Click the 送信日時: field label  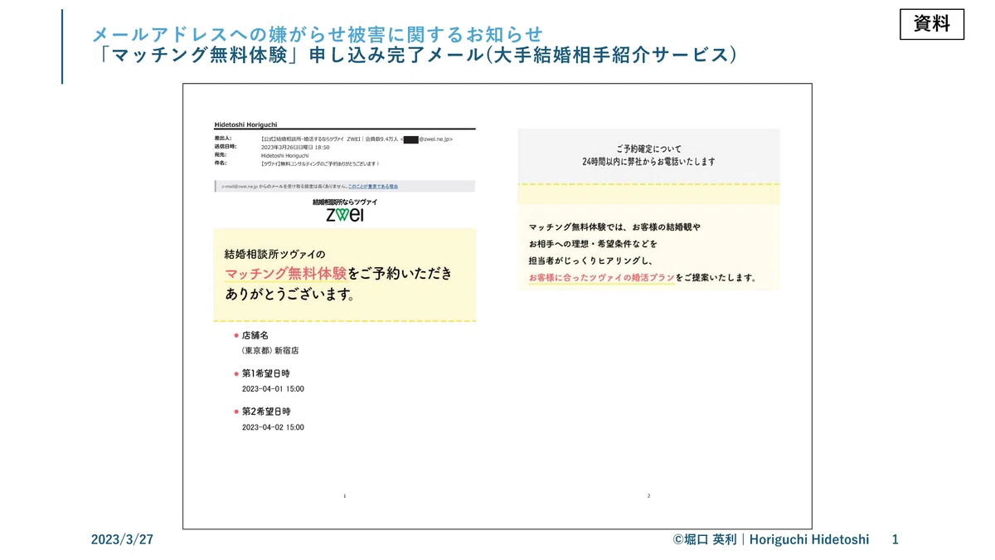pyautogui.click(x=225, y=147)
